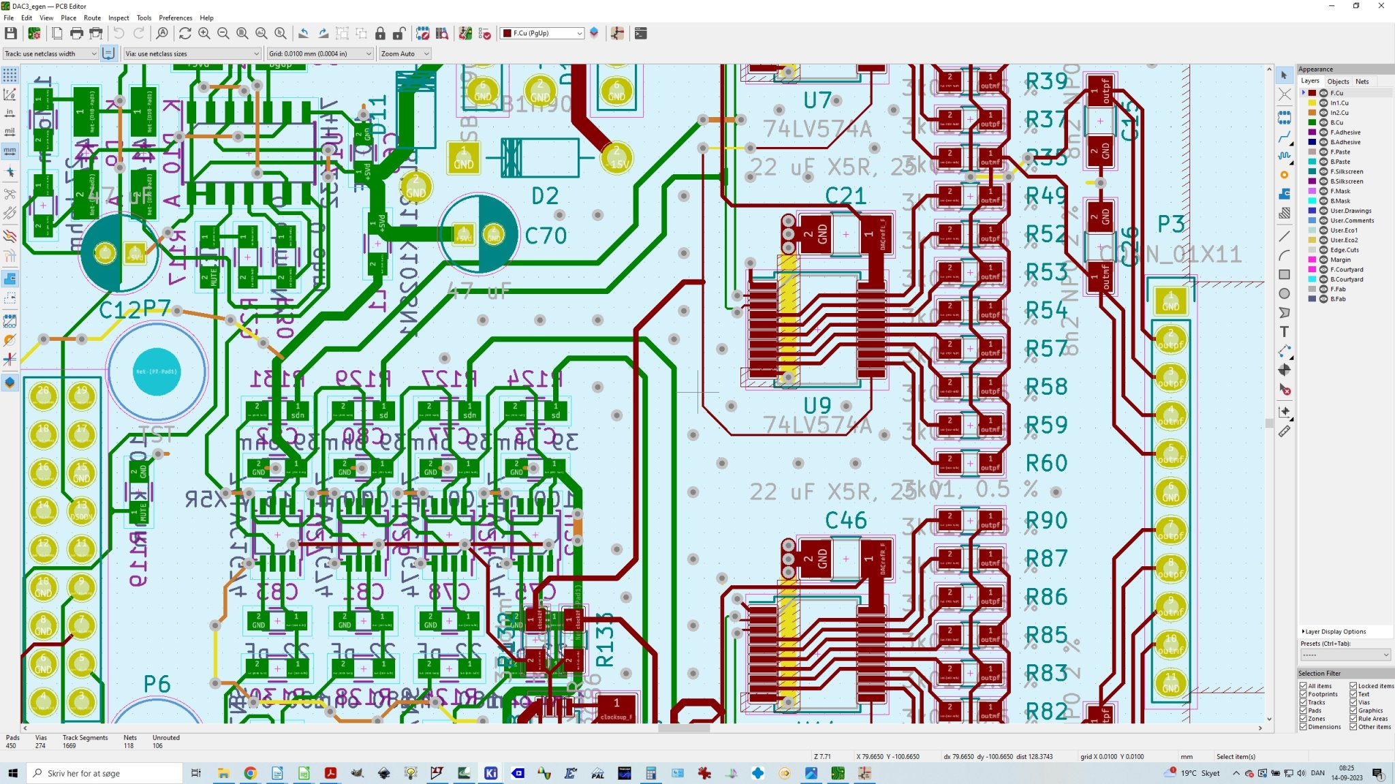Uncheck All items in Selection Filter
1395x784 pixels.
click(x=1303, y=686)
